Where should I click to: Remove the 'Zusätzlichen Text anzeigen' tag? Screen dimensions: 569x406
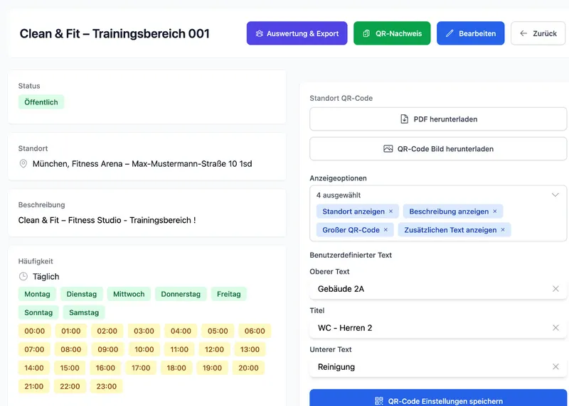pyautogui.click(x=503, y=230)
